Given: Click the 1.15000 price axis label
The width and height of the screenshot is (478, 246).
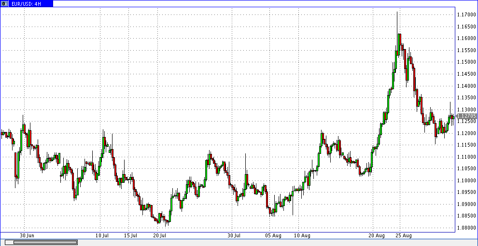Looking at the screenshot, I should [x=466, y=62].
